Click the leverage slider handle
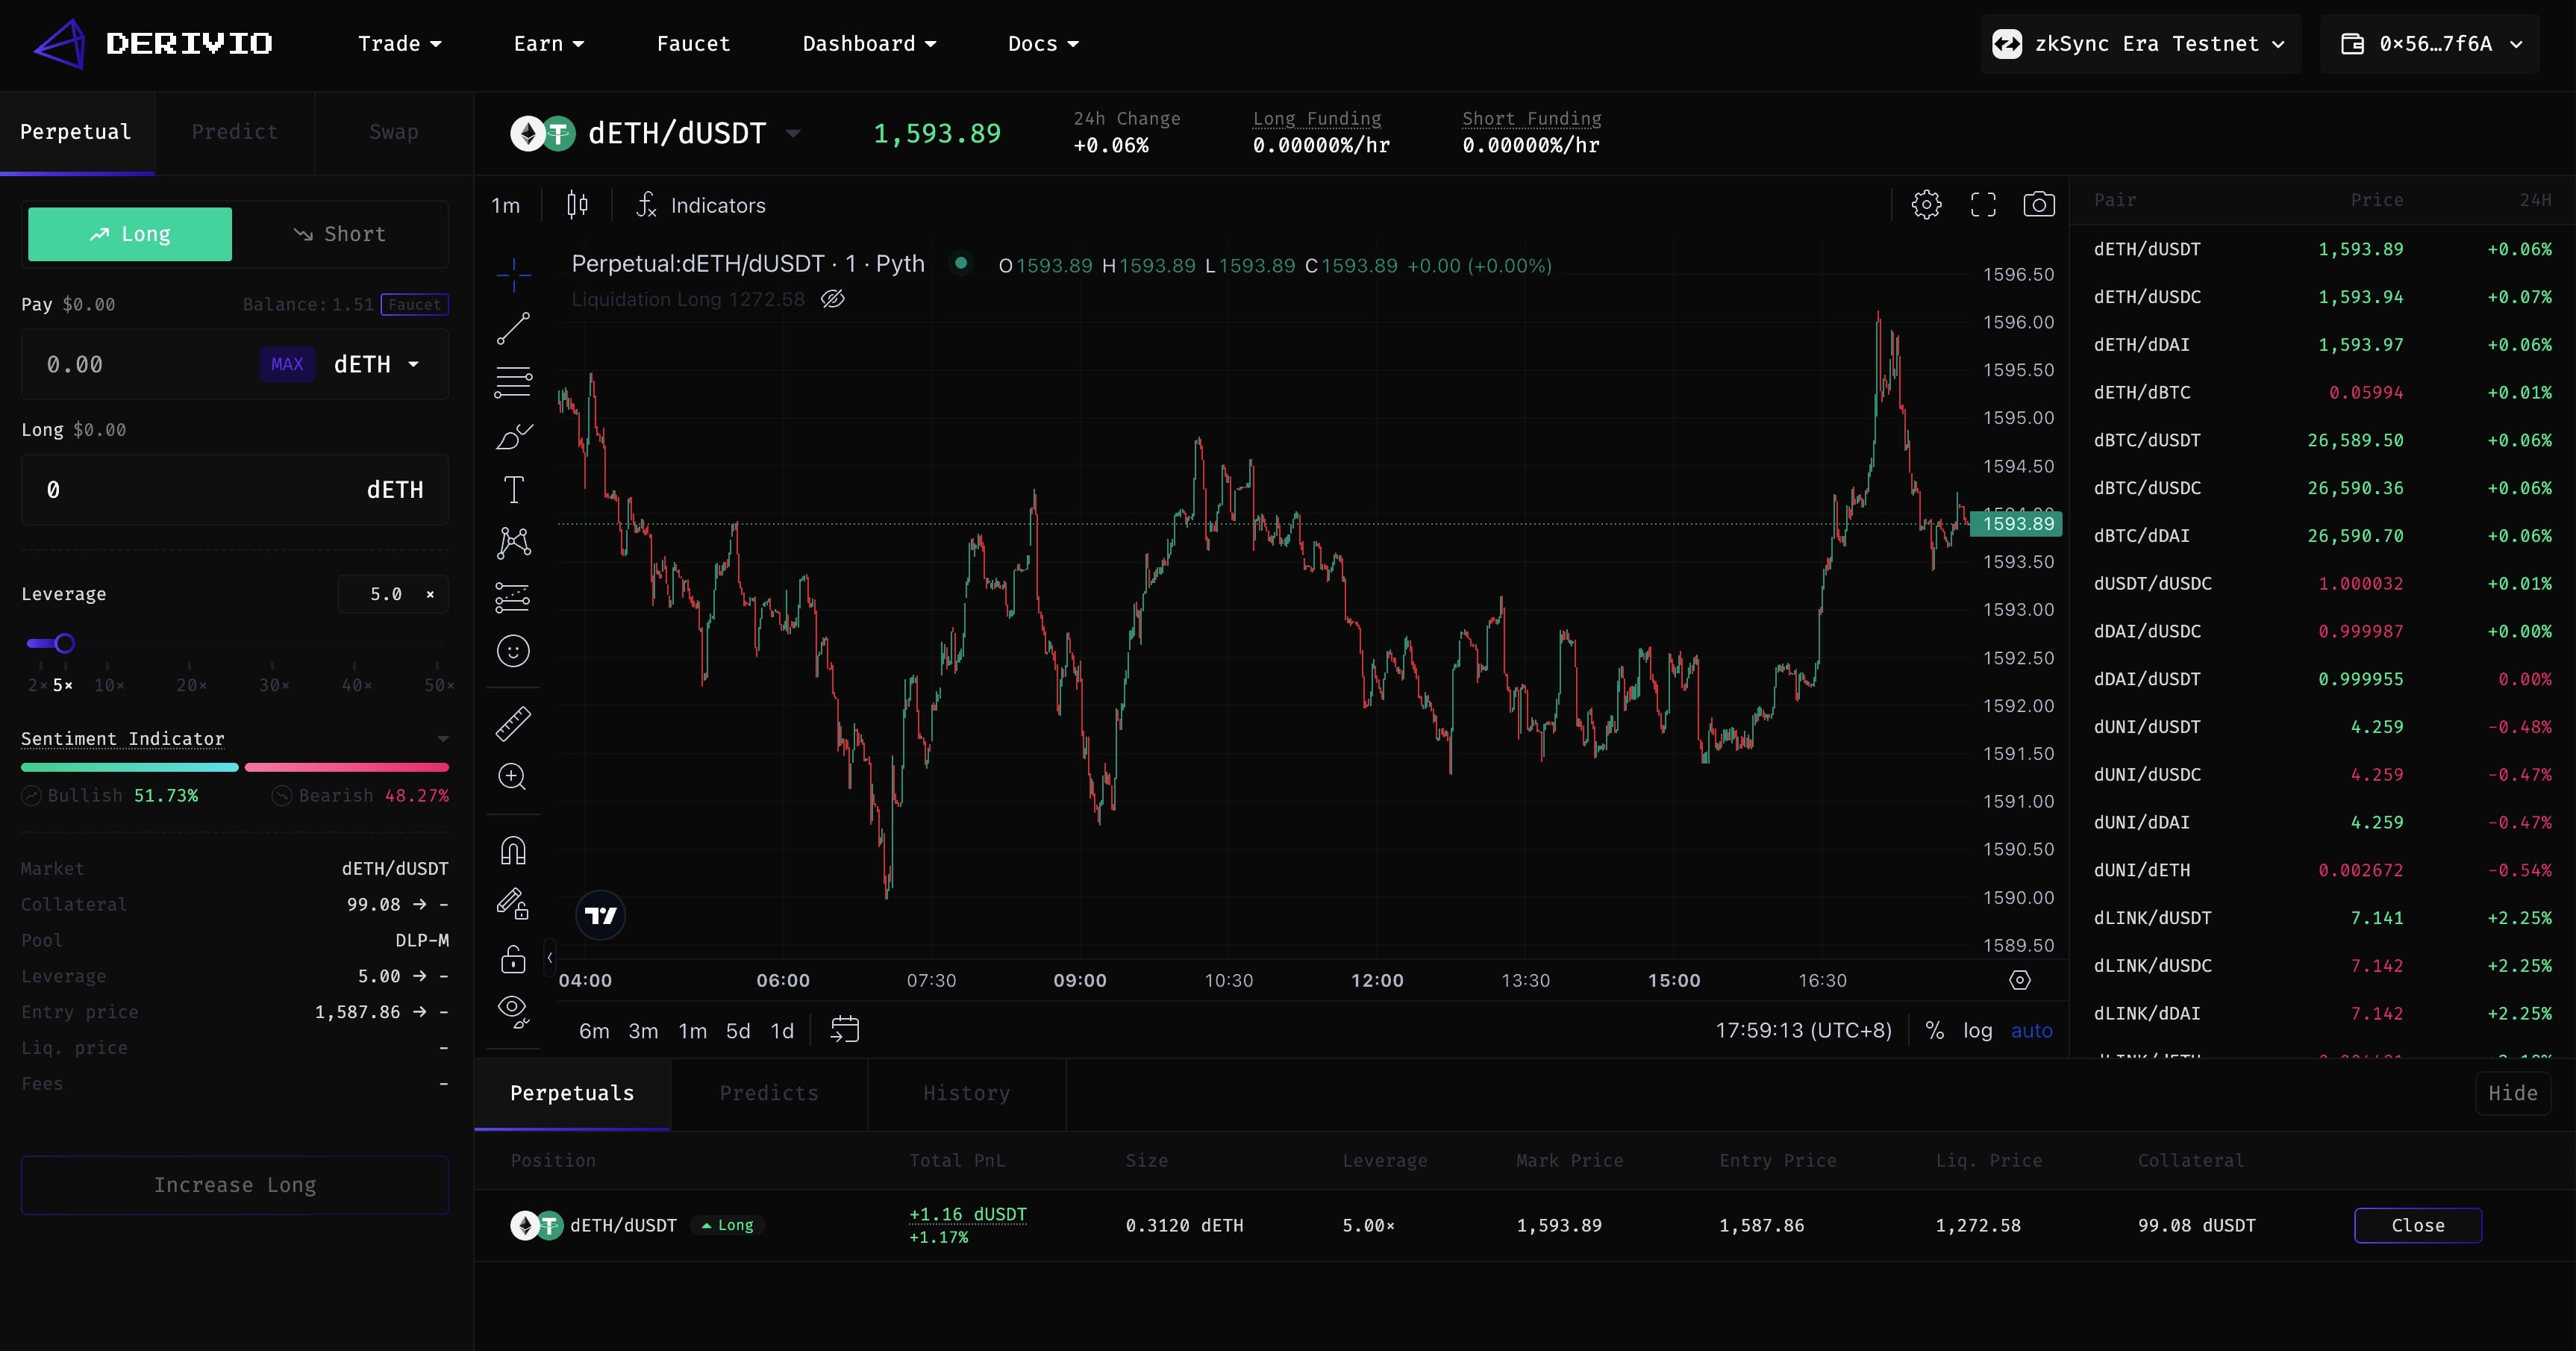 [x=65, y=643]
